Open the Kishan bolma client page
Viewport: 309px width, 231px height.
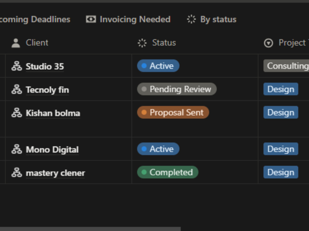(53, 113)
